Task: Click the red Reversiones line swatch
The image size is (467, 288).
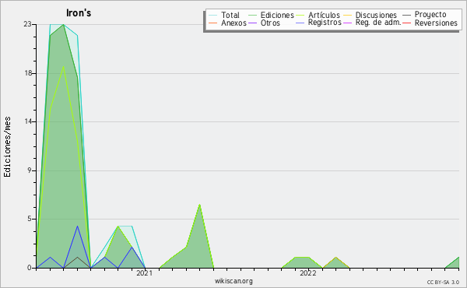Action: [406, 23]
